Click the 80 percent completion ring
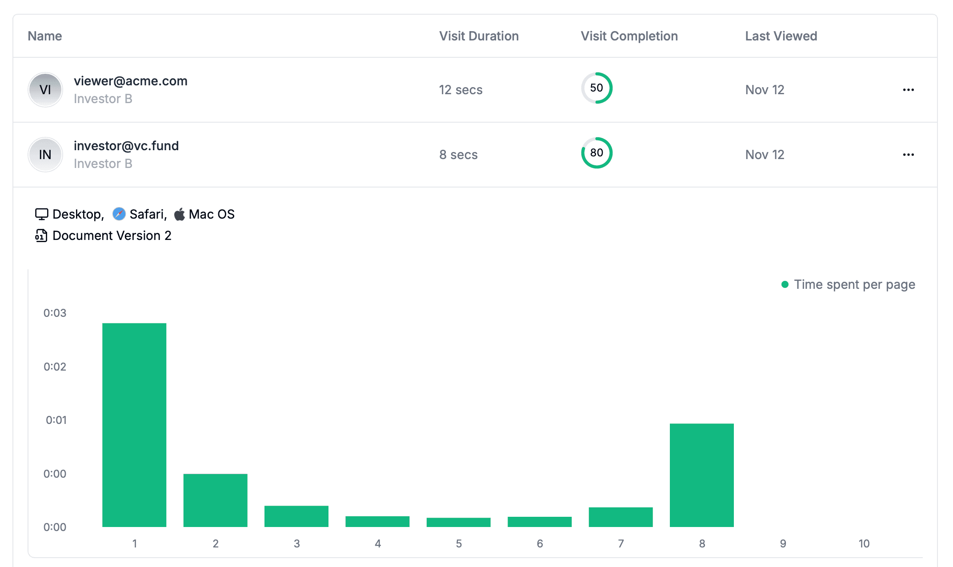The width and height of the screenshot is (953, 567). [597, 153]
